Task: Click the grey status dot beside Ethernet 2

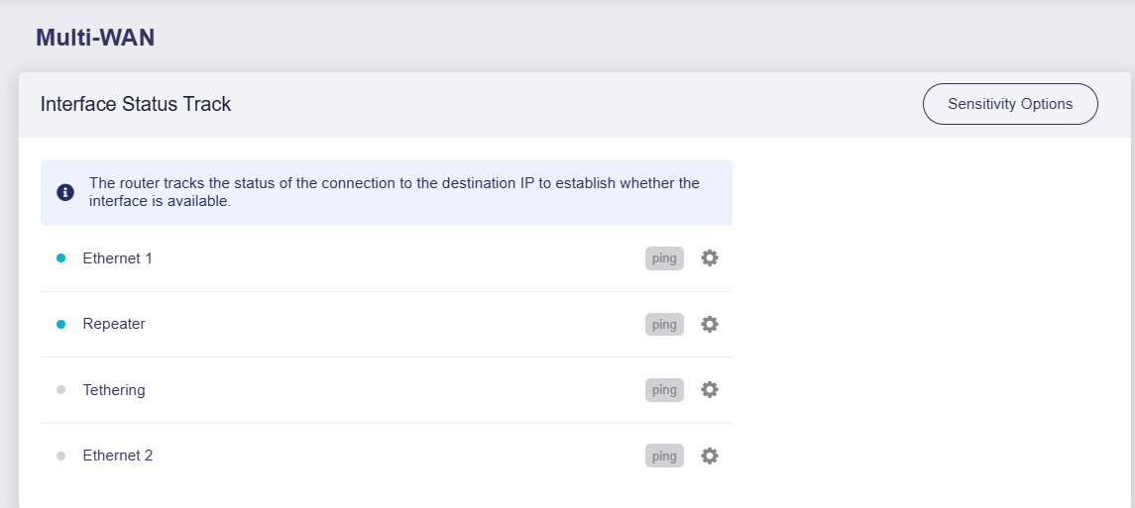Action: point(60,456)
